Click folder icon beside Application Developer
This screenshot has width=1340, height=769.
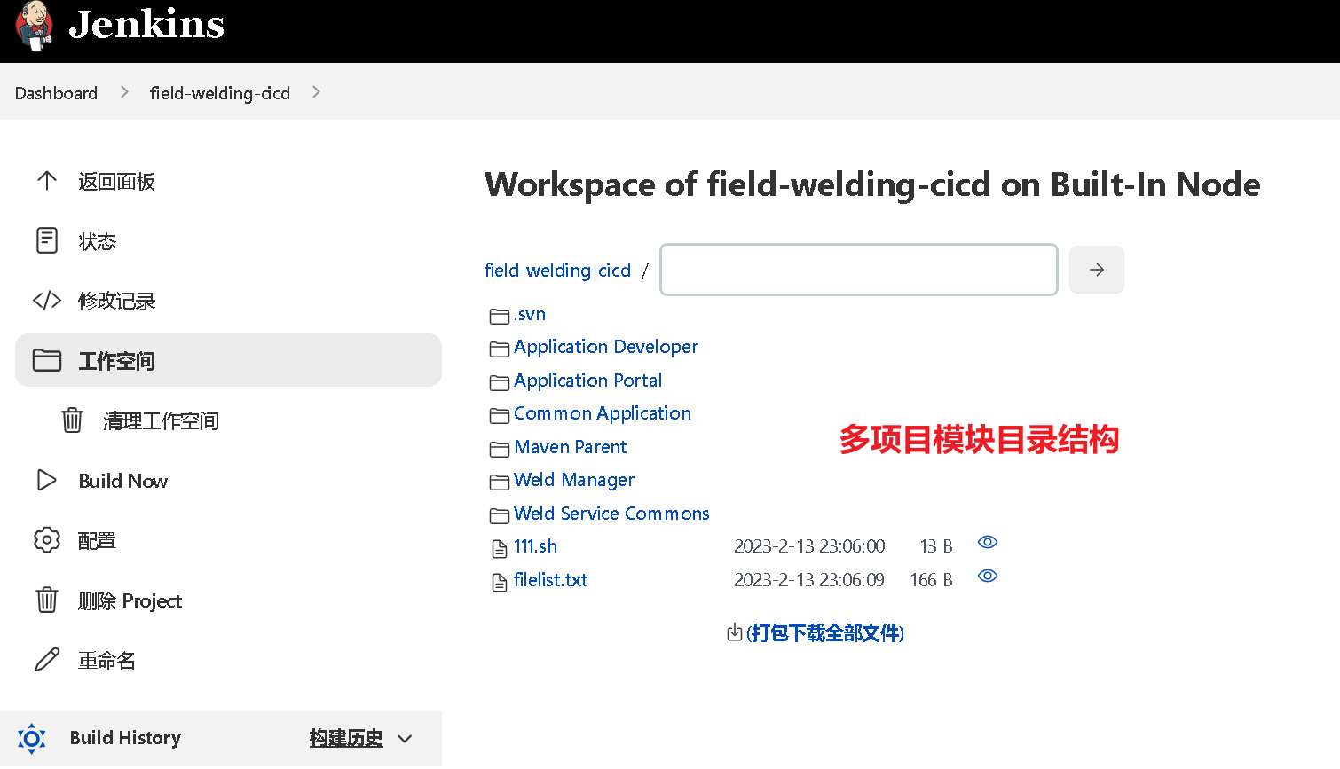(x=500, y=349)
